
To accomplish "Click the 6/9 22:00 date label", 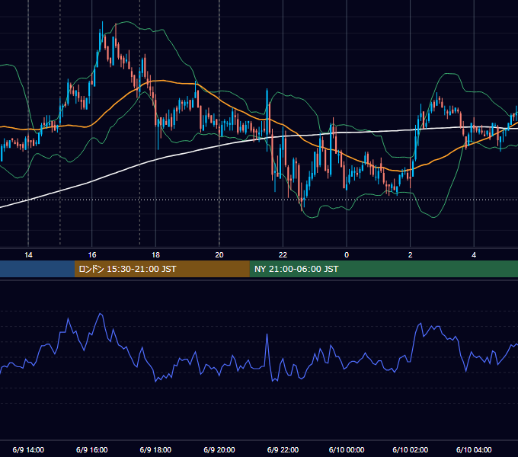I will [x=283, y=449].
